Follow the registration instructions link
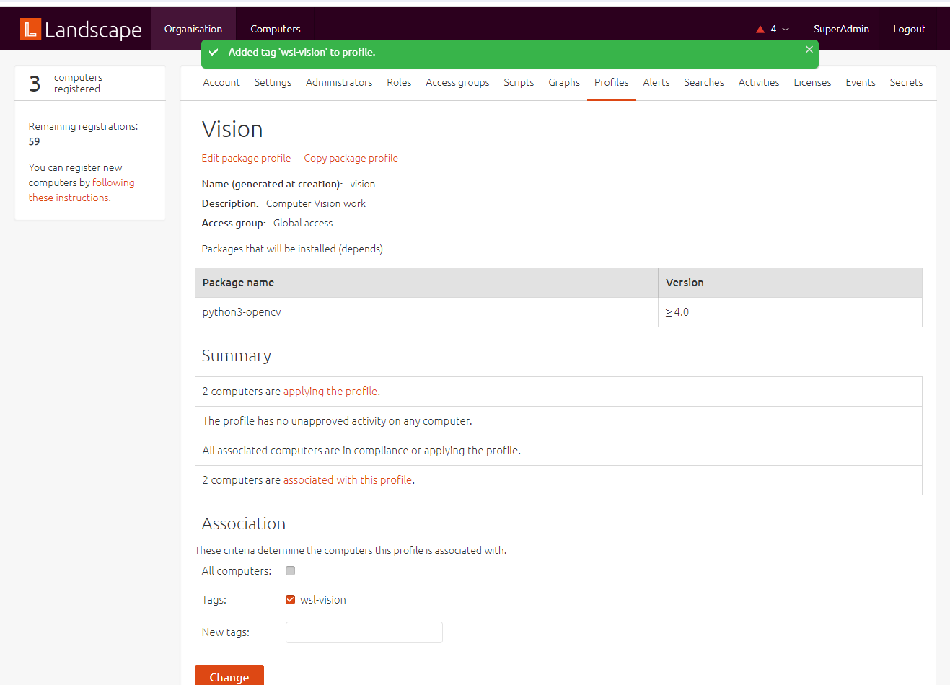950x685 pixels. 82,190
